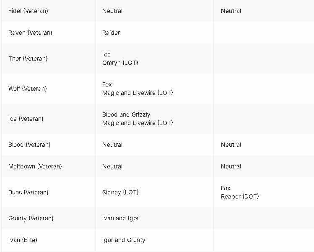Viewport: 314px width, 252px height.
Task: Select the "Ice (Veteran)" cell
Action: (x=26, y=119)
